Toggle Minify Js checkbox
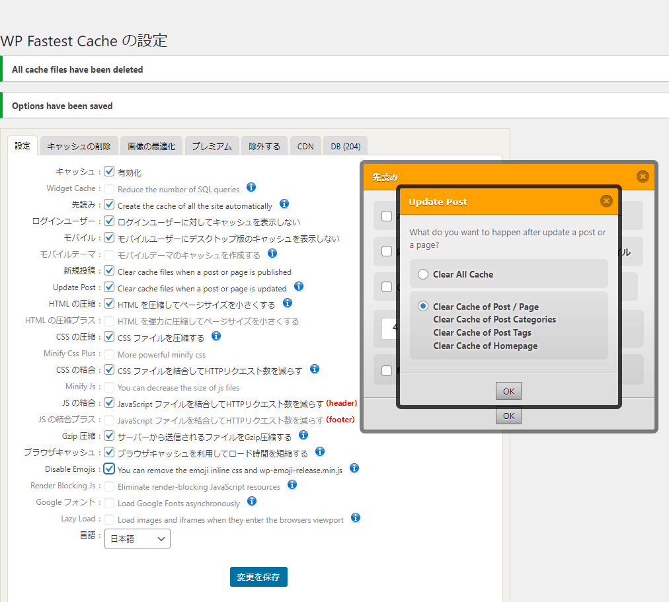Screen dimensions: 669x602 point(109,387)
